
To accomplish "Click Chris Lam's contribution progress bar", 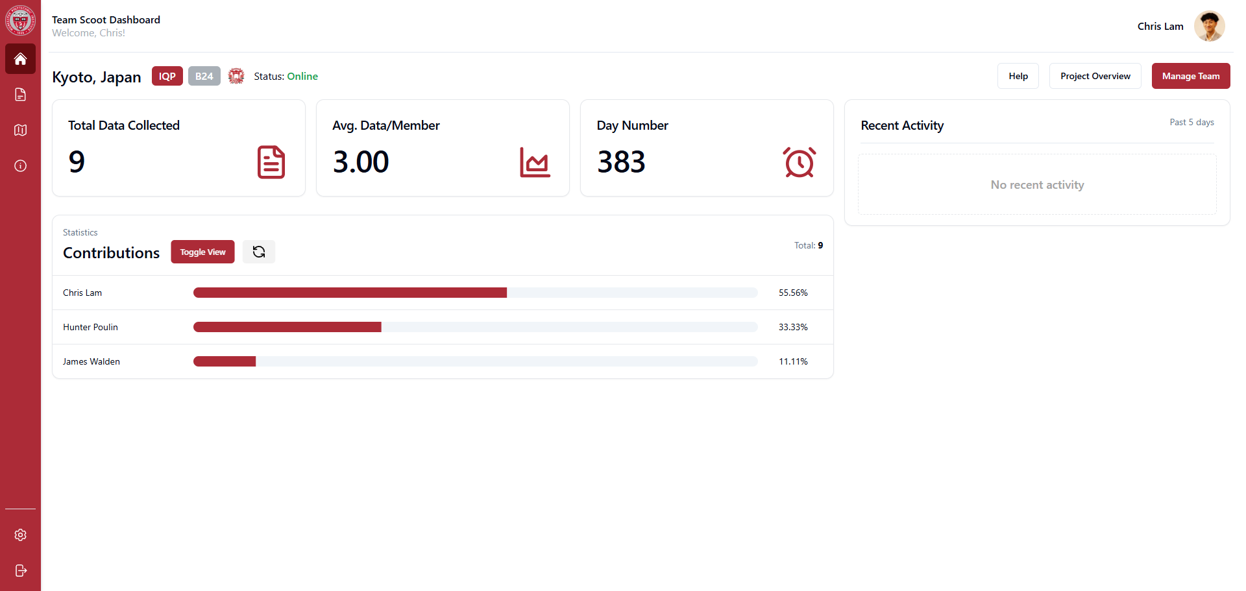I will (x=475, y=293).
